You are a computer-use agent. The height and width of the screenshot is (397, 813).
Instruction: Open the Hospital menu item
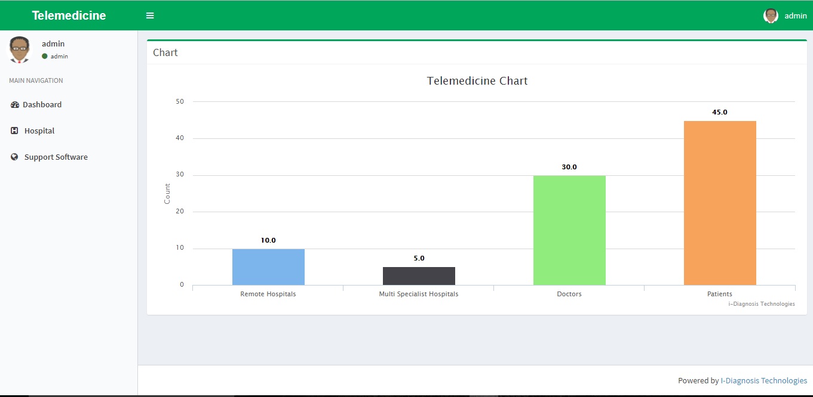click(39, 131)
